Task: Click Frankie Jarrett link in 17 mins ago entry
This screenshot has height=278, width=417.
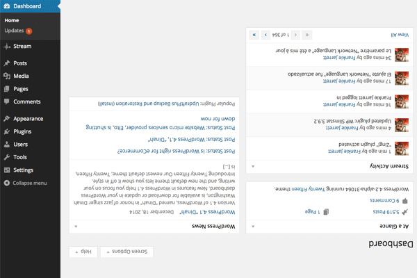Action: click(x=339, y=81)
